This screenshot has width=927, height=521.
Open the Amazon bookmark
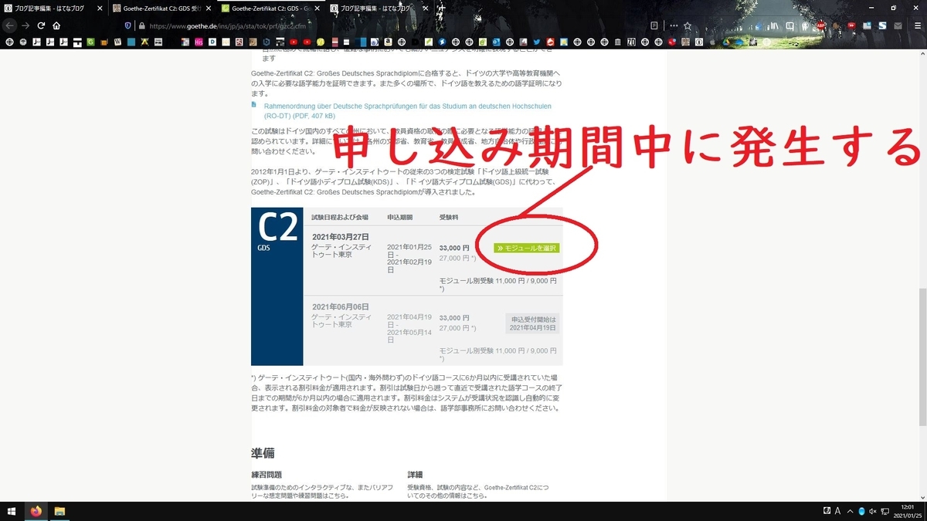pos(386,42)
